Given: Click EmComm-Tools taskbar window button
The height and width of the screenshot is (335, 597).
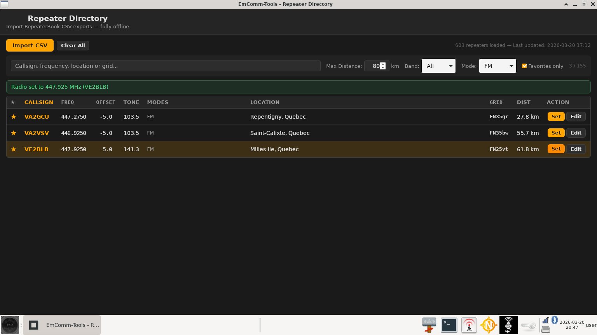Looking at the screenshot, I should (x=62, y=325).
